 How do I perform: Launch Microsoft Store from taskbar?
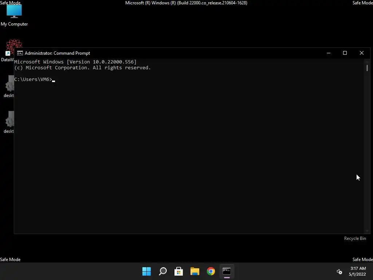tap(178, 271)
